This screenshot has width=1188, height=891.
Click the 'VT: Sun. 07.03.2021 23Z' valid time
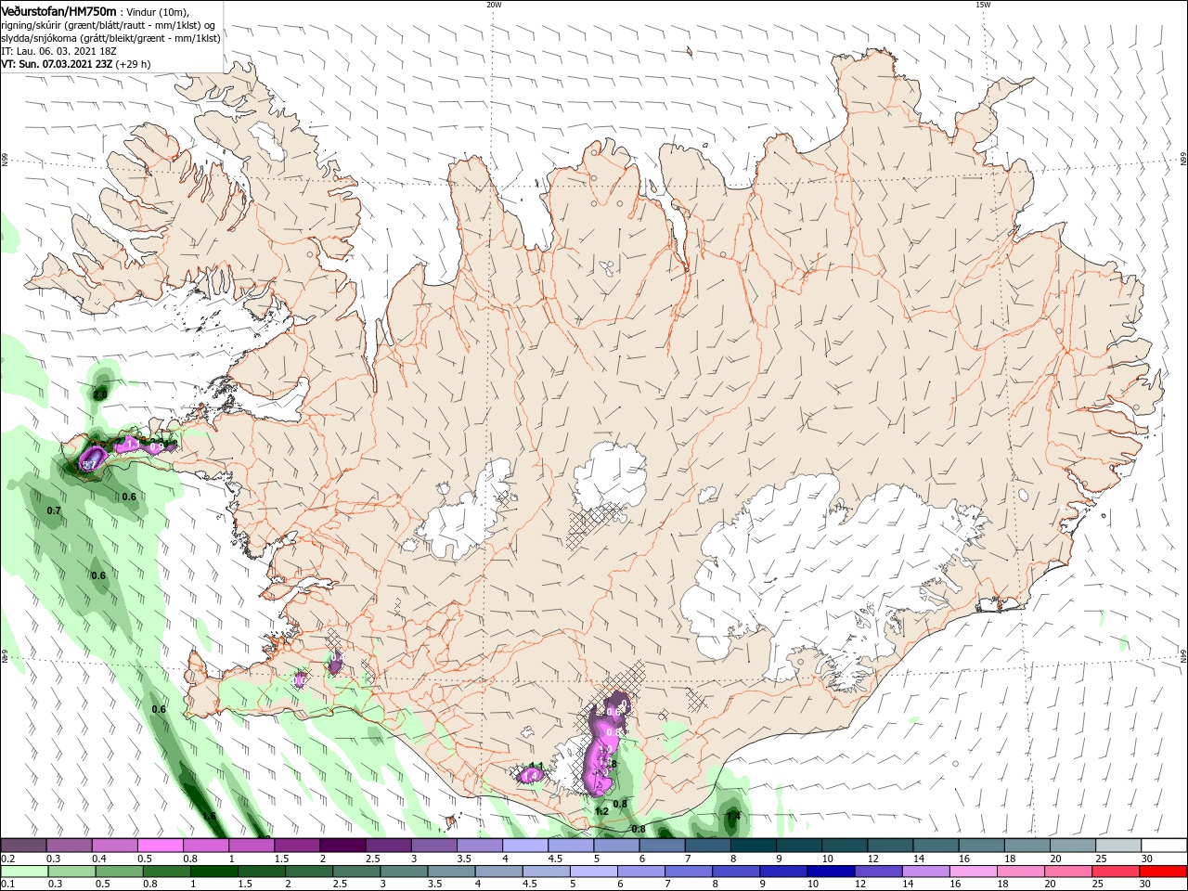tap(56, 64)
